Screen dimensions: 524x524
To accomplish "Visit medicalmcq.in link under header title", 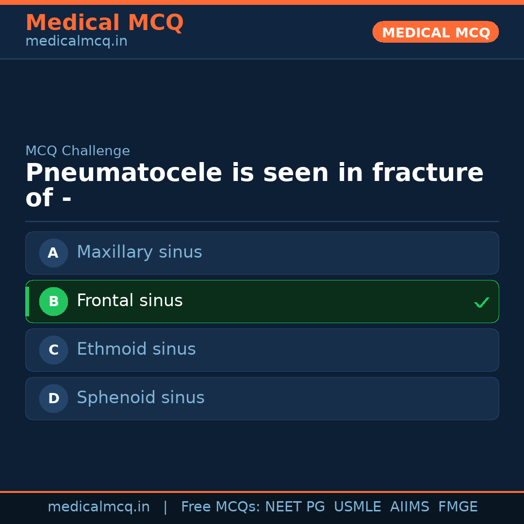I will pos(76,42).
